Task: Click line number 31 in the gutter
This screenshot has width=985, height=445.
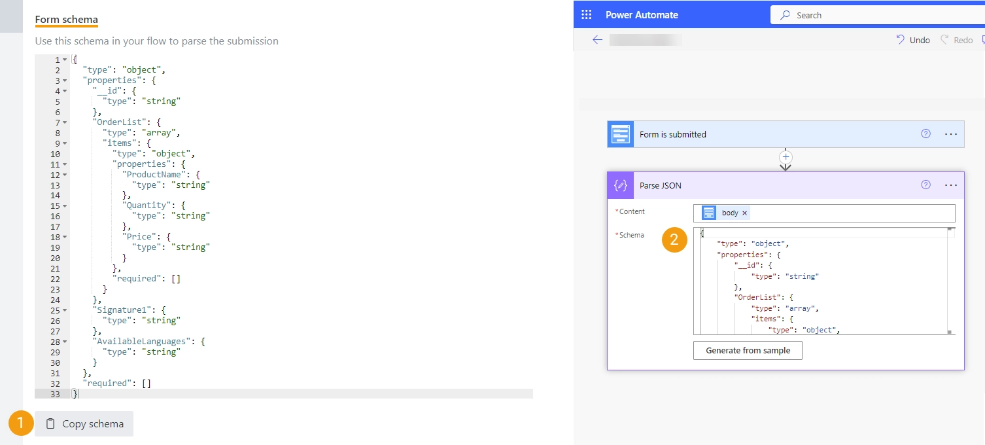Action: (x=55, y=373)
